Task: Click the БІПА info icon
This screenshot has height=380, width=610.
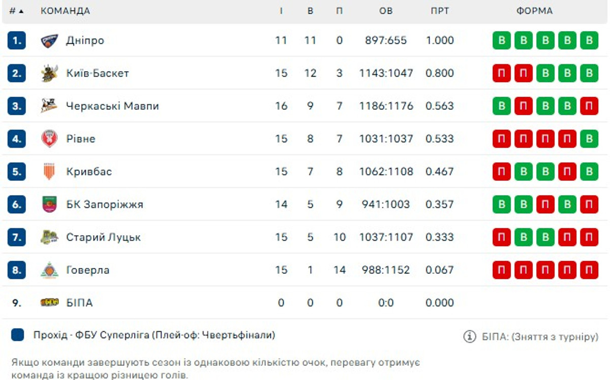Action: click(x=470, y=336)
